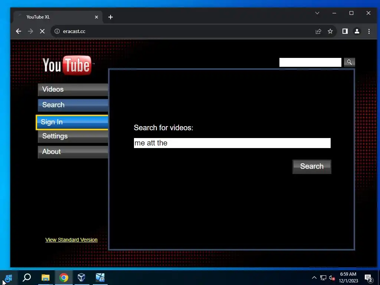Maximize the Chrome window

click(351, 13)
